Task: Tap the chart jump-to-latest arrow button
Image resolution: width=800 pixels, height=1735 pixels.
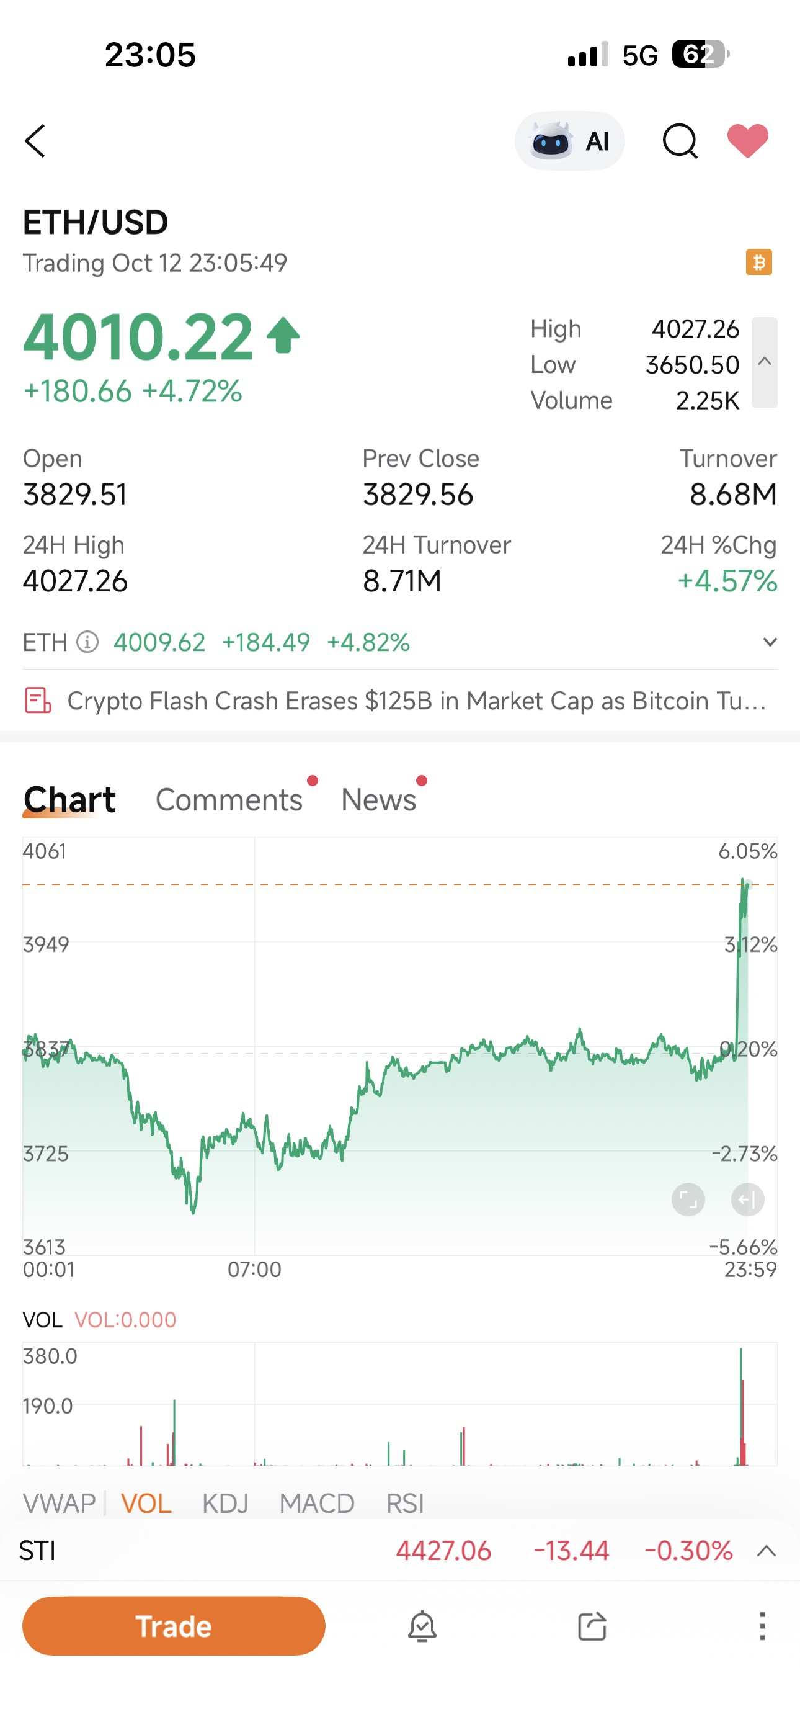Action: tap(747, 1199)
